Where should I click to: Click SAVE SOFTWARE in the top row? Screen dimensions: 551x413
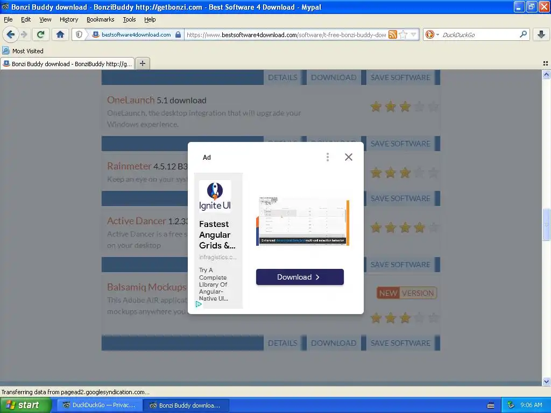[x=400, y=77]
